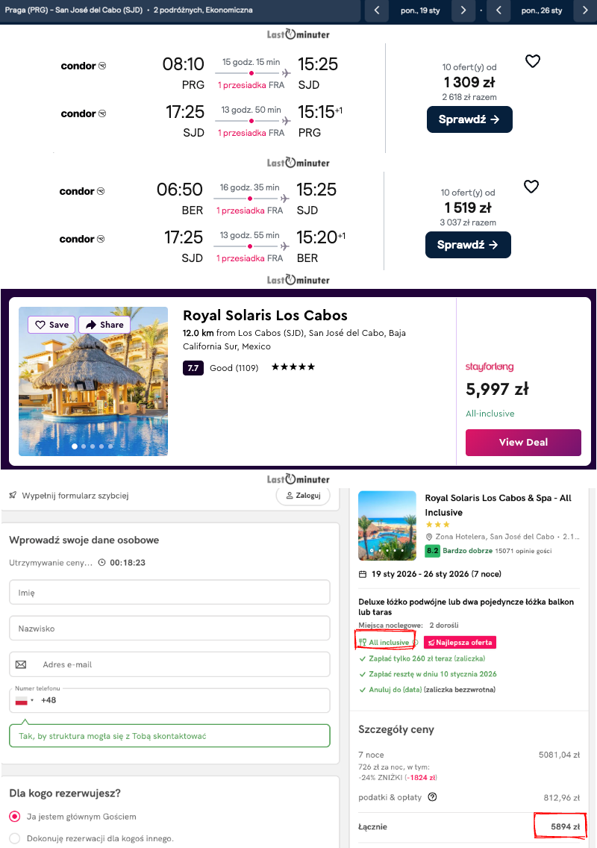597x848 pixels.
Task: Favorite the Prague flight with heart icon
Action: pyautogui.click(x=532, y=61)
